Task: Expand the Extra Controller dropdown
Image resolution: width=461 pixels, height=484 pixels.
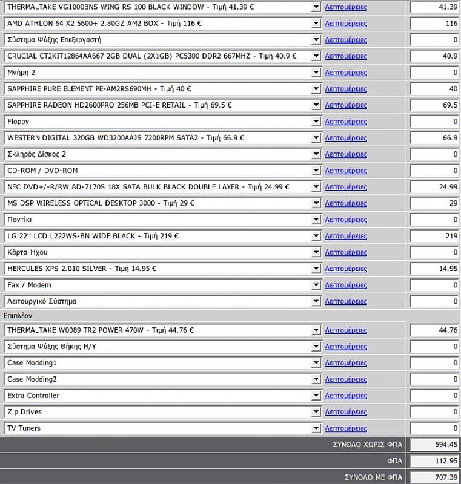Action: coord(162,396)
